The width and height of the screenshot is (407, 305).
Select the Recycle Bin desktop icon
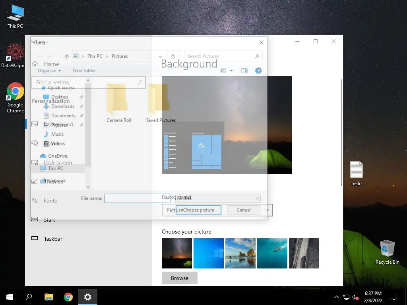(x=387, y=252)
